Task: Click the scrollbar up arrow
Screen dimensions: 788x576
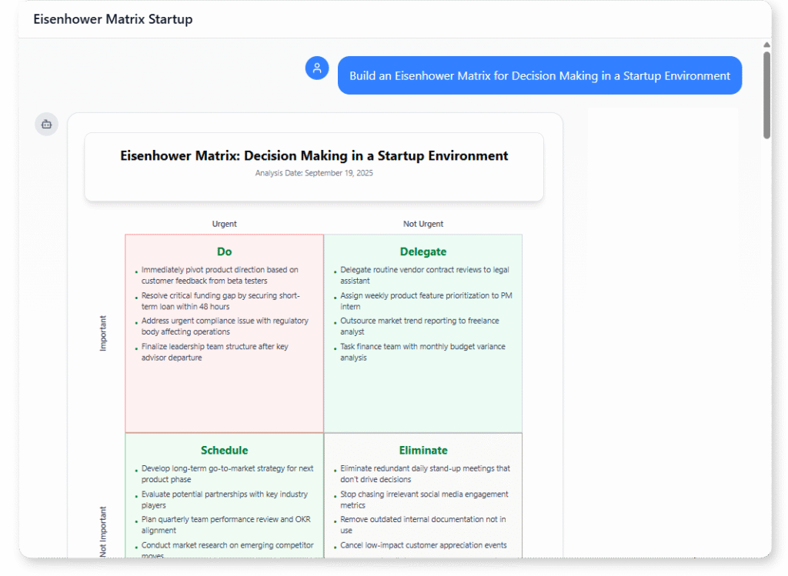Action: pyautogui.click(x=766, y=45)
